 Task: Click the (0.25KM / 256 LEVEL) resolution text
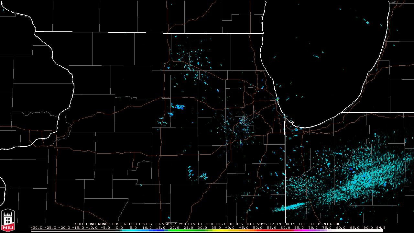click(x=179, y=224)
